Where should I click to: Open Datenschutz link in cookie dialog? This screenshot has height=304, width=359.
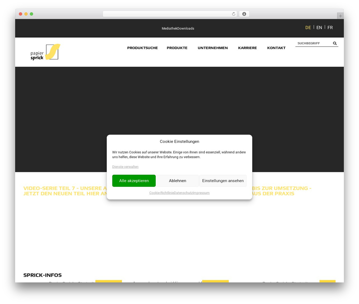coord(183,193)
